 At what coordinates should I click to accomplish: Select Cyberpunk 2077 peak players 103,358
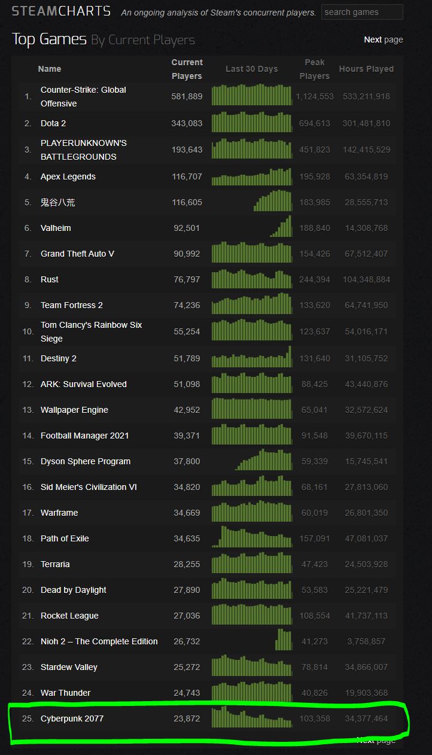[315, 719]
